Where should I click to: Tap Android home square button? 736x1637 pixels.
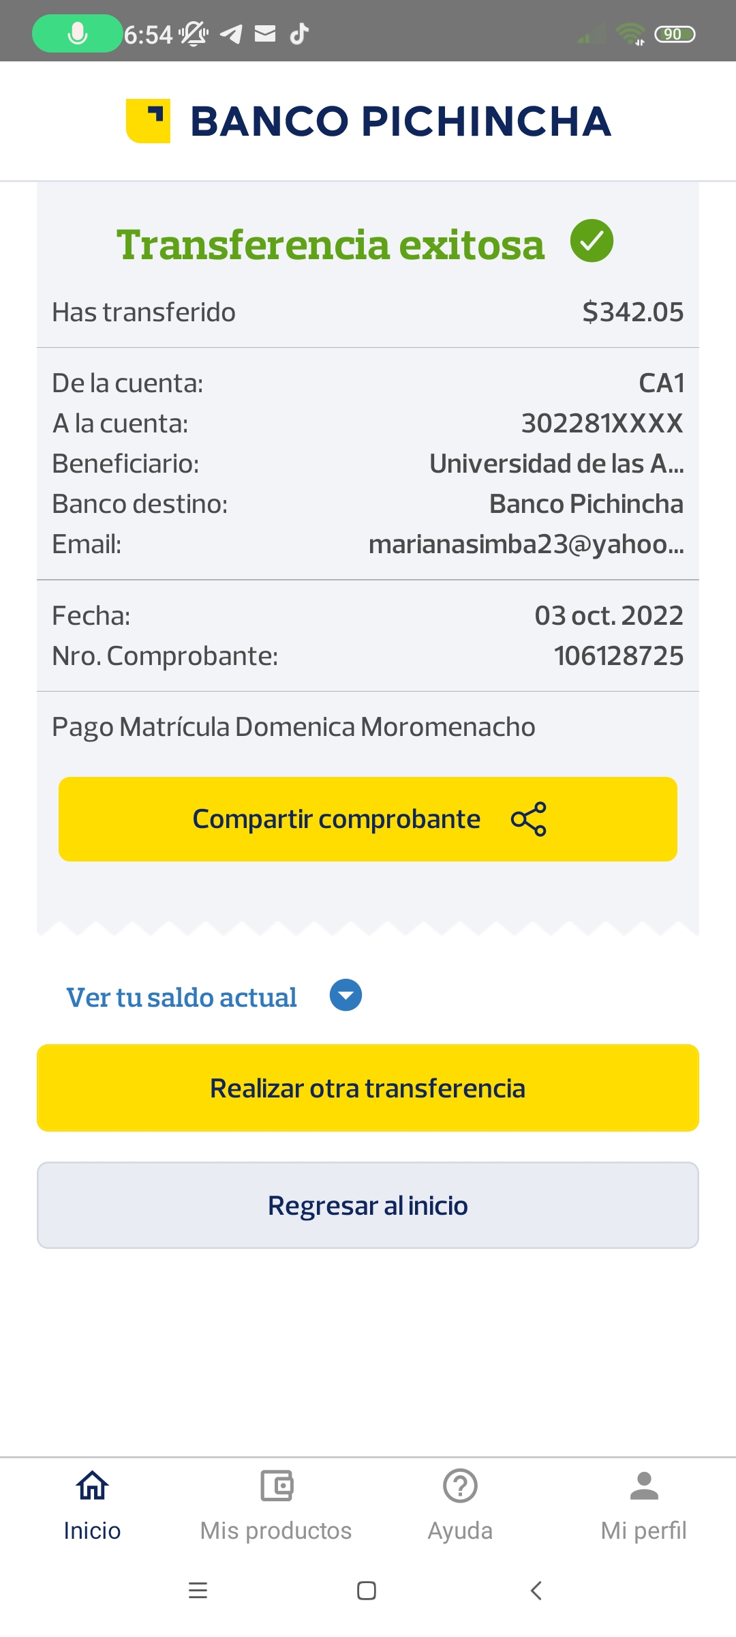pyautogui.click(x=367, y=1591)
